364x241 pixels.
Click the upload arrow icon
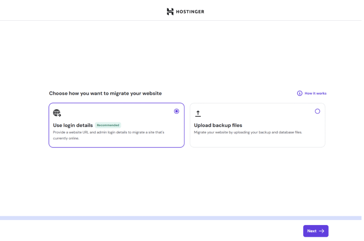point(198,114)
